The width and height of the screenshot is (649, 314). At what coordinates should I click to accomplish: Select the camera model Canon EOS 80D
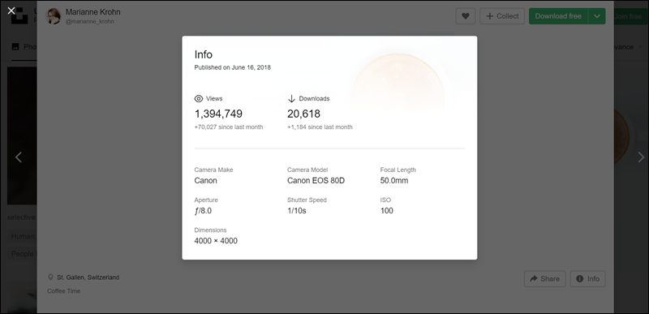point(316,180)
